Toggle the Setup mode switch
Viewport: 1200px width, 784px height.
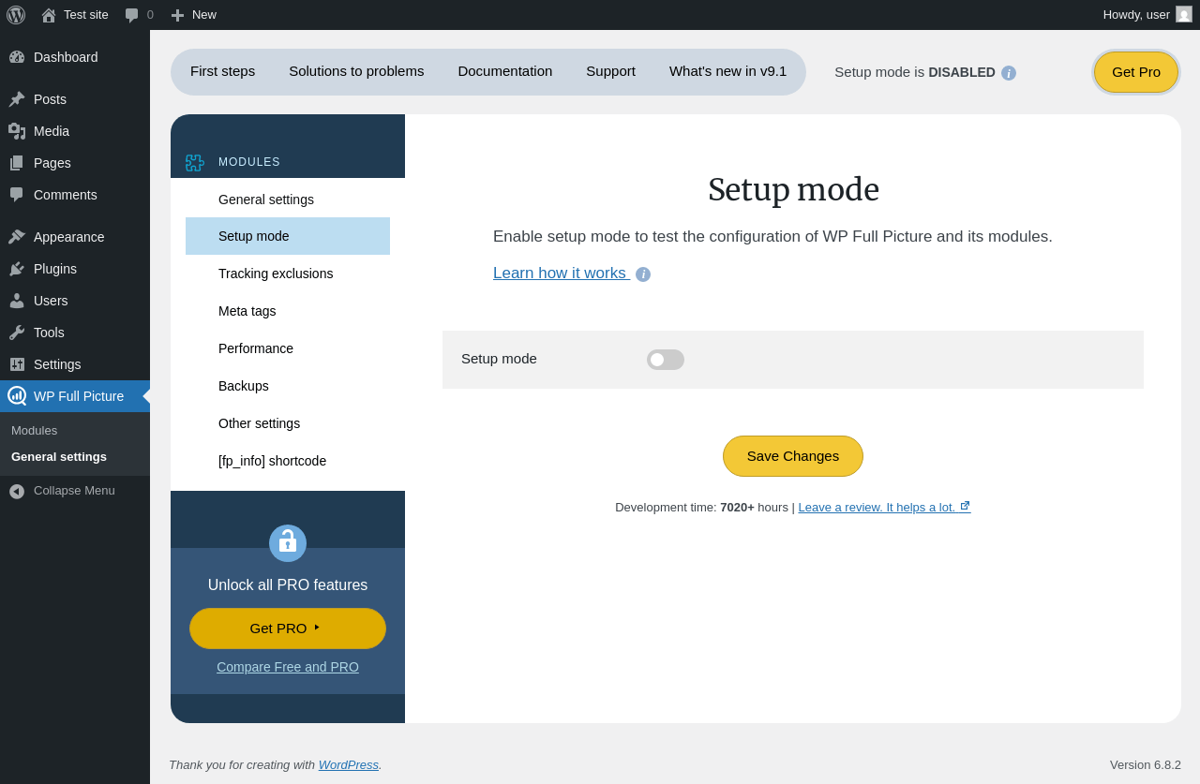[x=666, y=360]
